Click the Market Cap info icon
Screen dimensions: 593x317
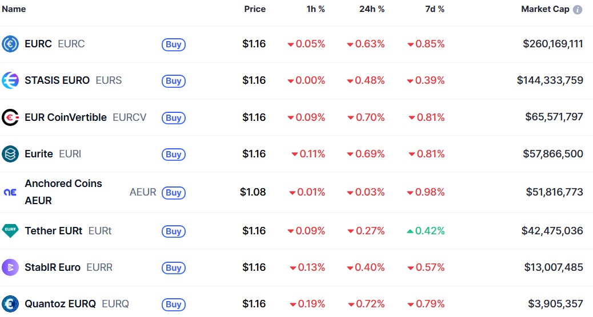click(x=578, y=10)
